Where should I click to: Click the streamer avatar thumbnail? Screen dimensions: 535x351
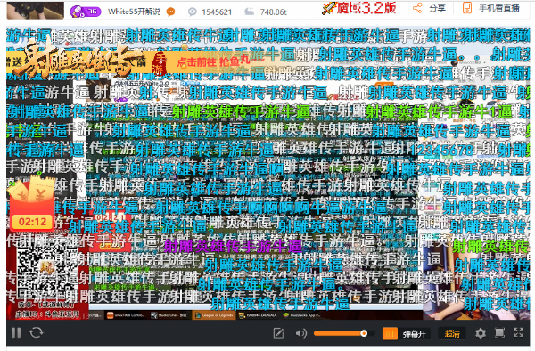[35, 10]
